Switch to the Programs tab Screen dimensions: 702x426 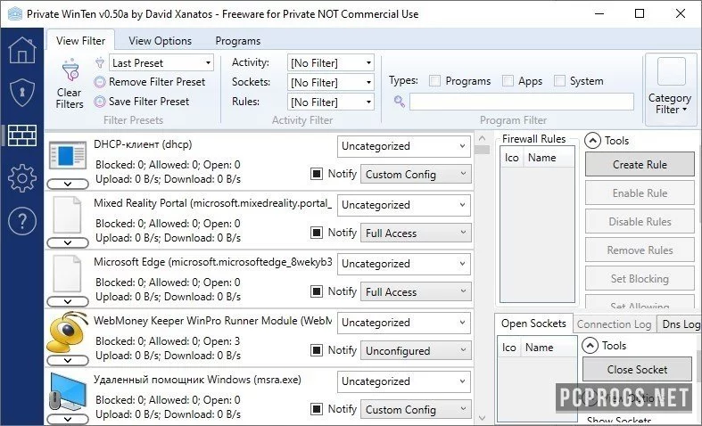[238, 41]
